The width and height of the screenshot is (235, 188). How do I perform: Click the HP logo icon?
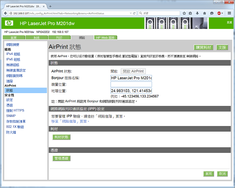(9, 23)
